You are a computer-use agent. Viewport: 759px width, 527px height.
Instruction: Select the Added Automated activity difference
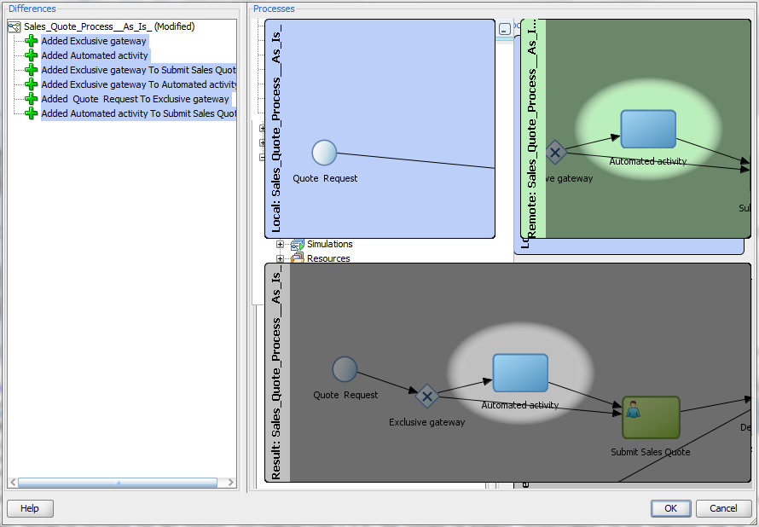click(x=95, y=55)
